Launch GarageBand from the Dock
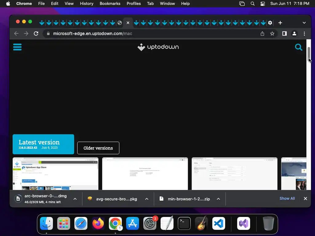Image resolution: width=315 pixels, height=236 pixels. coord(201,223)
